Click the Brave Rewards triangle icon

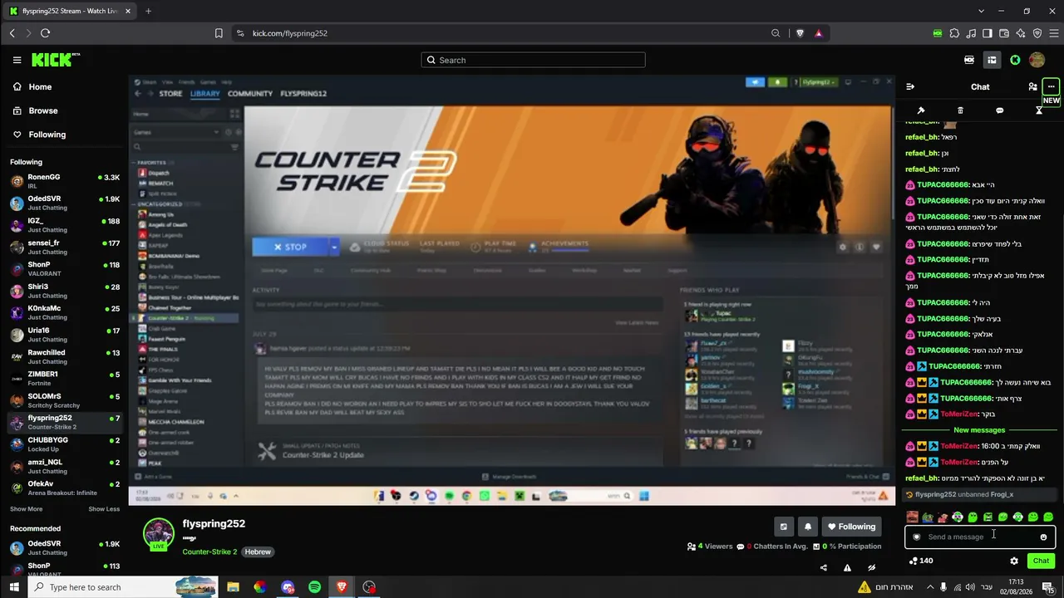coord(819,33)
